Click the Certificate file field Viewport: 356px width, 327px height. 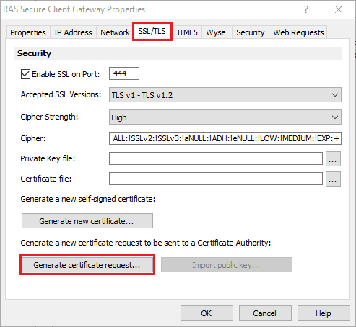[x=216, y=179]
